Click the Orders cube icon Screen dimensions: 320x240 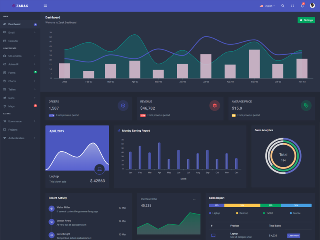(123, 106)
